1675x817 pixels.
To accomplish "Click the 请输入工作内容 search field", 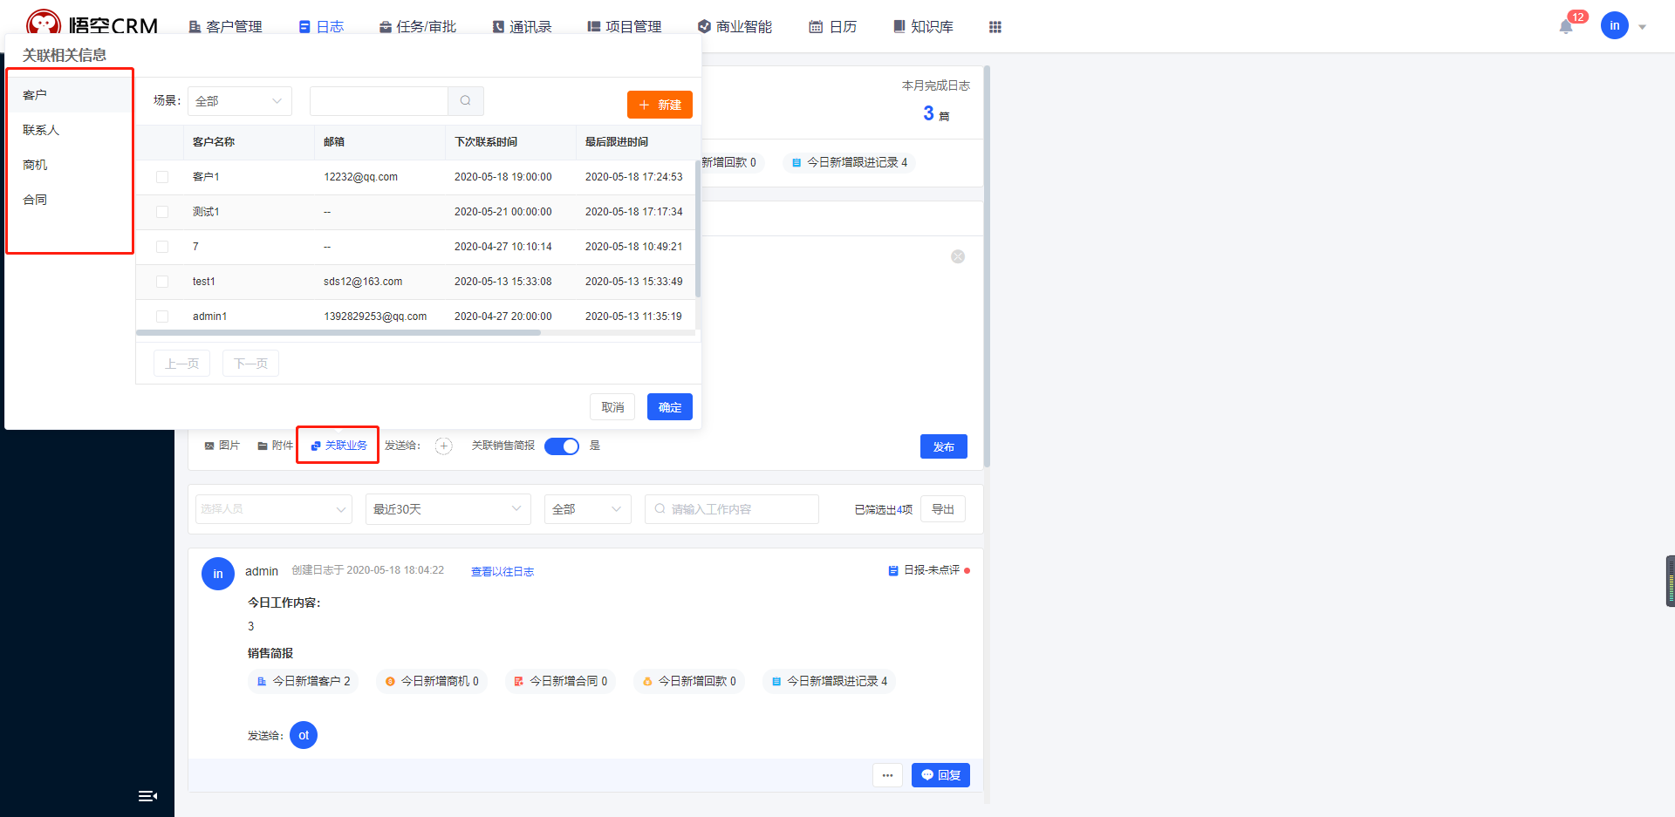I will tap(732, 509).
